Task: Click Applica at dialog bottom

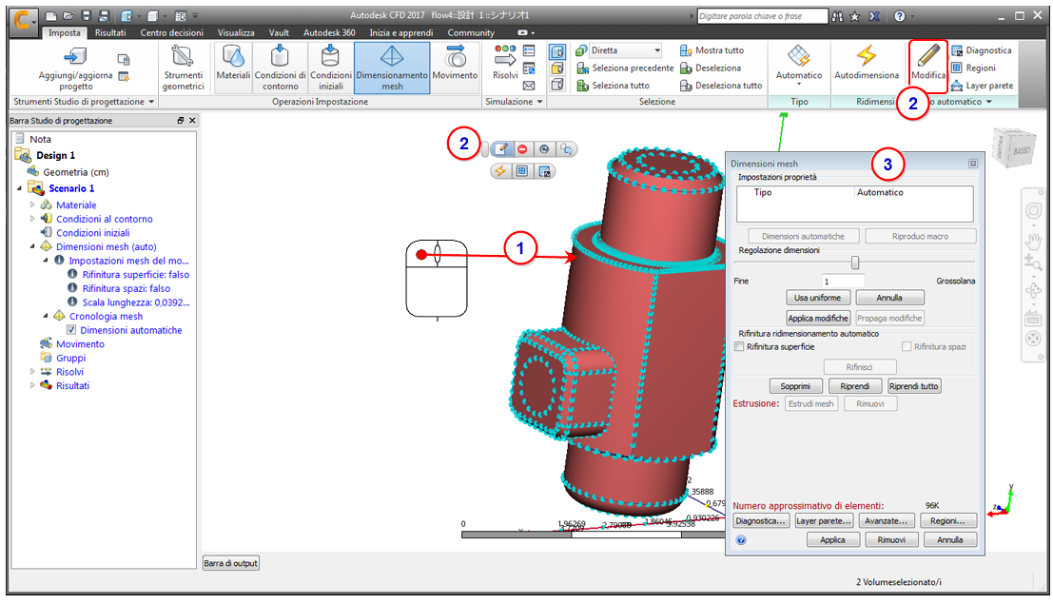Action: point(832,539)
